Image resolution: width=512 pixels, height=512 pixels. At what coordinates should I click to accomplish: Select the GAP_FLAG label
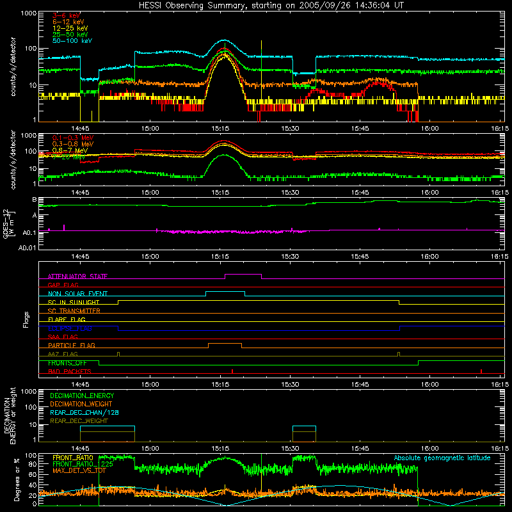[63, 285]
